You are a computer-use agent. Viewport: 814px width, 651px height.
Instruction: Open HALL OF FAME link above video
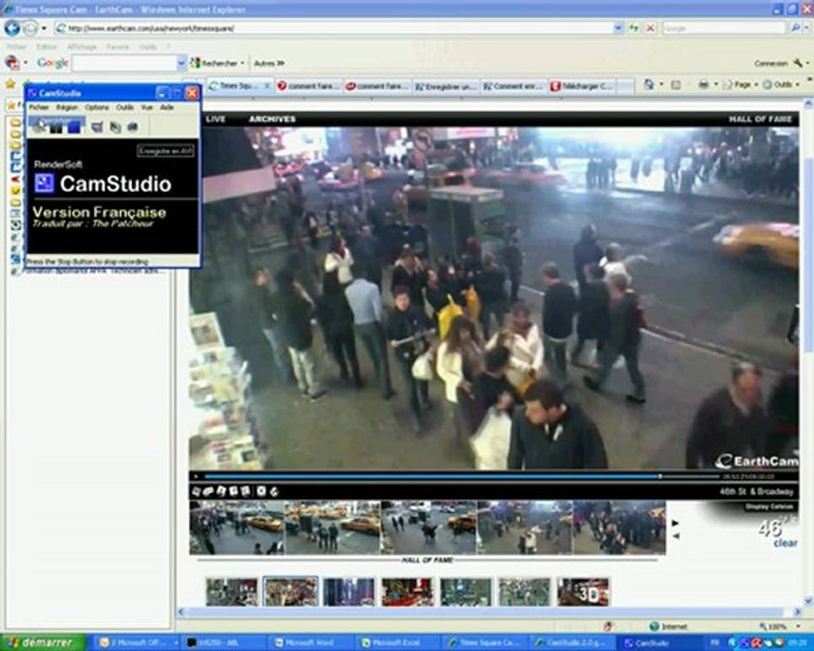(x=761, y=118)
